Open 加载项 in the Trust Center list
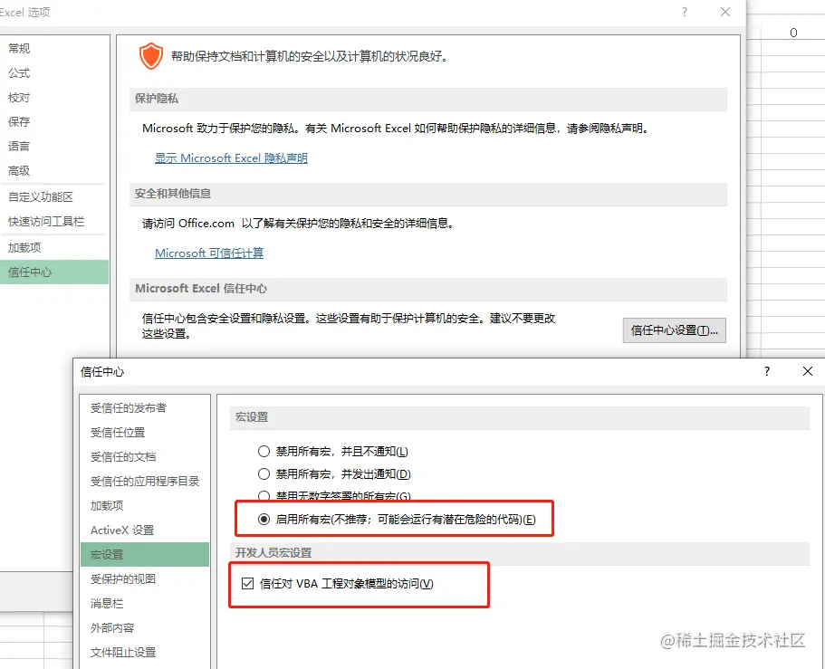The width and height of the screenshot is (825, 669). (x=145, y=506)
